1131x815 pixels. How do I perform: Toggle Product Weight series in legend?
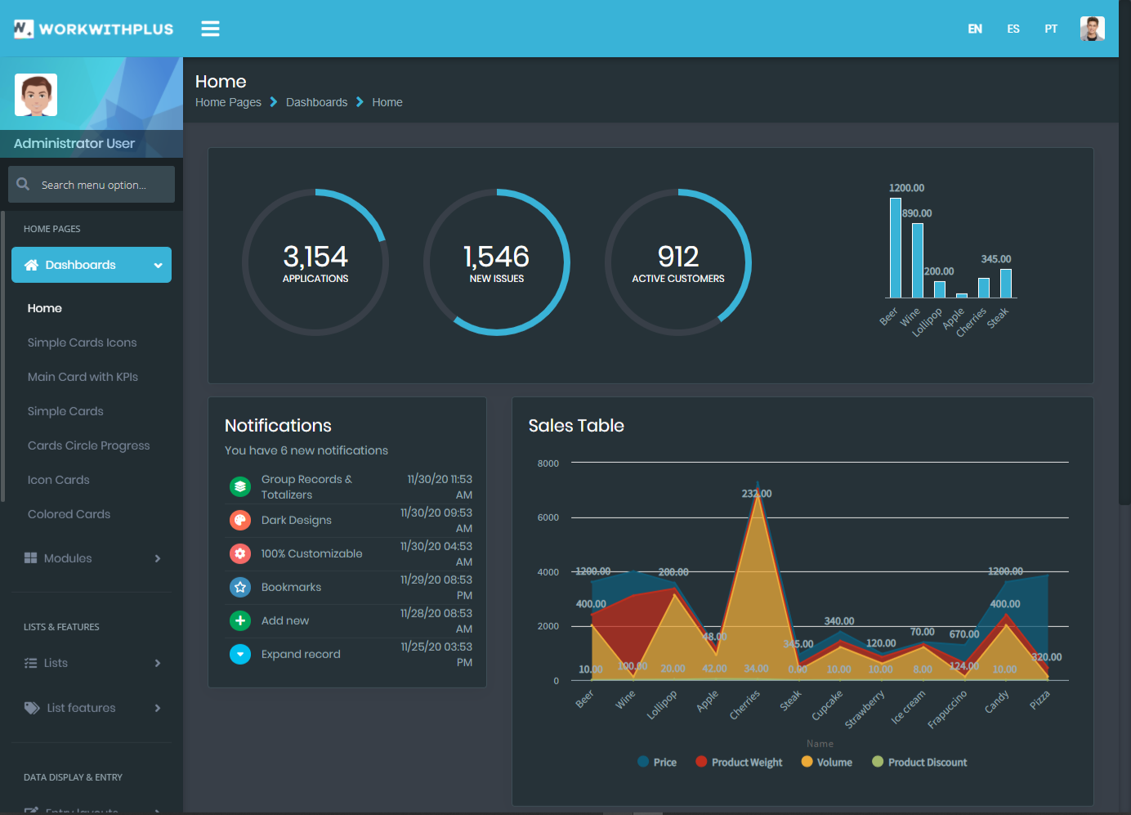(x=739, y=762)
